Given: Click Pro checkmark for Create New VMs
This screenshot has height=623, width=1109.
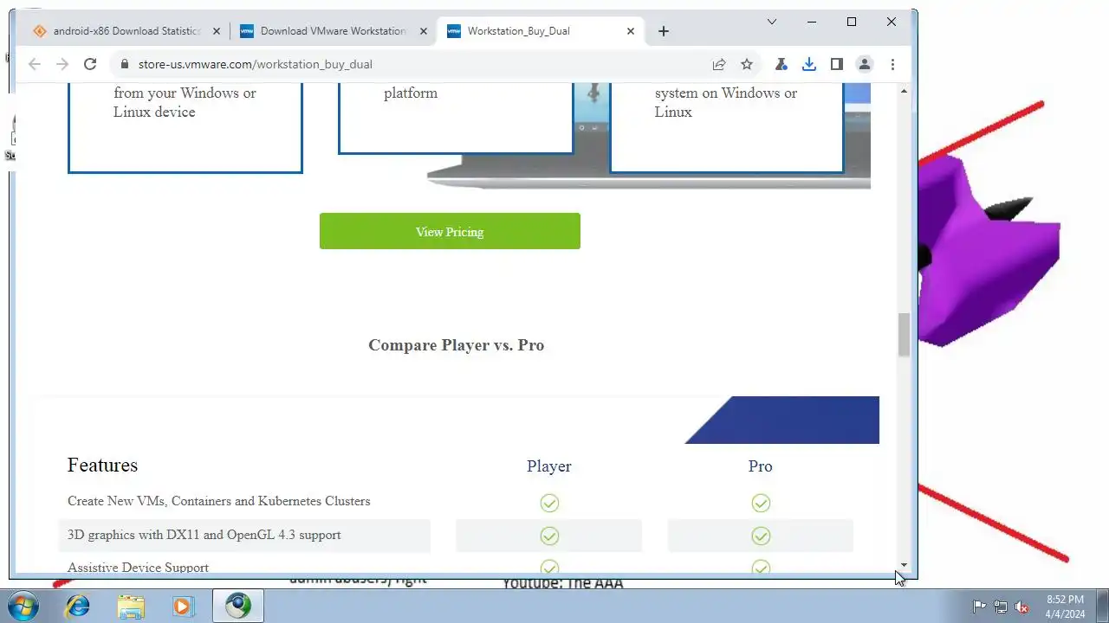Looking at the screenshot, I should point(761,503).
